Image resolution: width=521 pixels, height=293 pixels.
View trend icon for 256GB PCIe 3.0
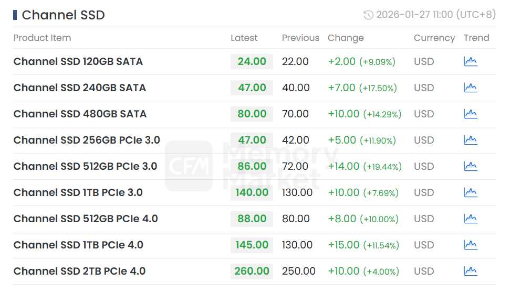[x=470, y=140]
